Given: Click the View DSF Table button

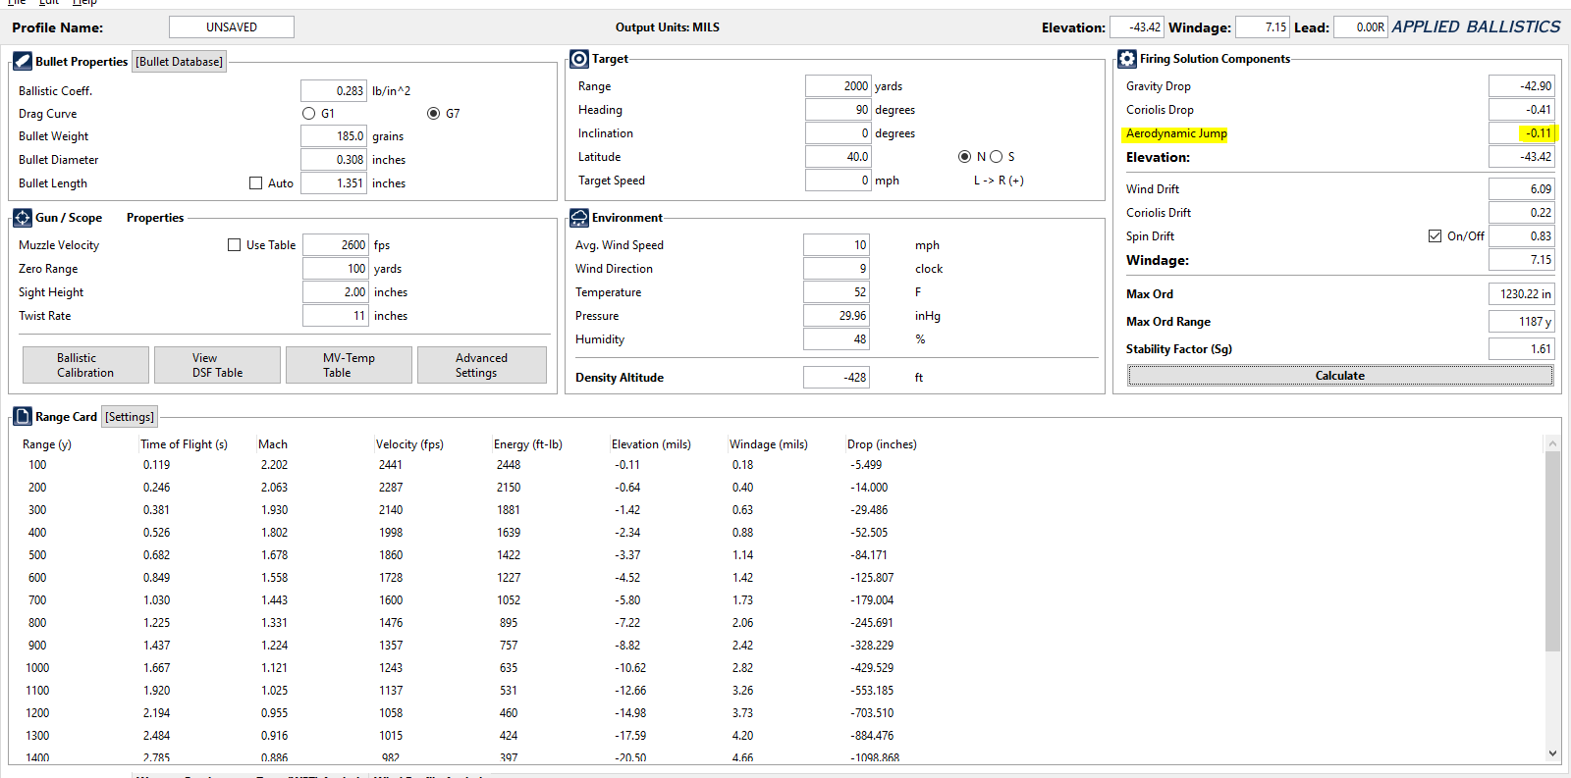Looking at the screenshot, I should (x=217, y=365).
